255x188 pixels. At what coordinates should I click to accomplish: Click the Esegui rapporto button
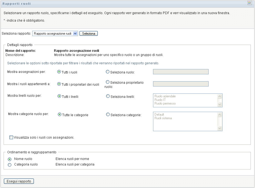click(19, 181)
